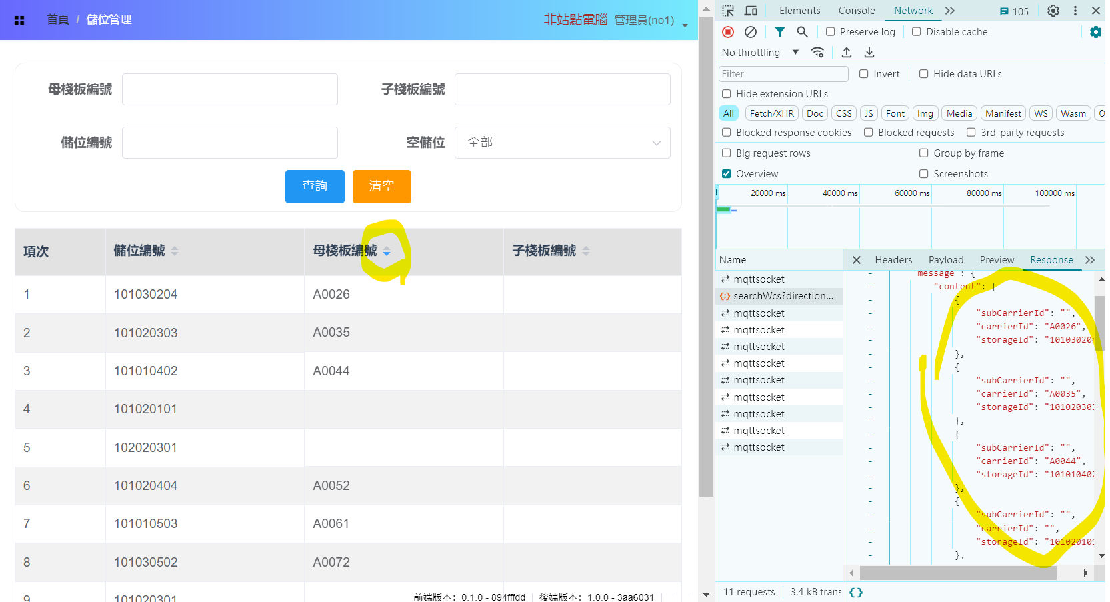Focus the 子棧板編號 input field
Image resolution: width=1110 pixels, height=602 pixels.
pos(563,89)
